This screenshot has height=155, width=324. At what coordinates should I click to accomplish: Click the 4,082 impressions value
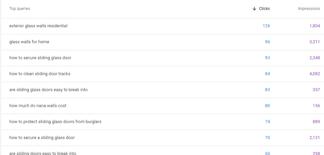click(315, 74)
